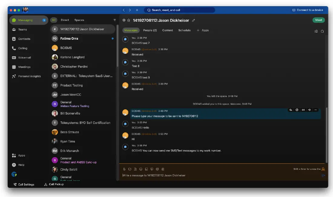333x197 pixels.
Task: Open the Schedule tab
Action: (184, 30)
